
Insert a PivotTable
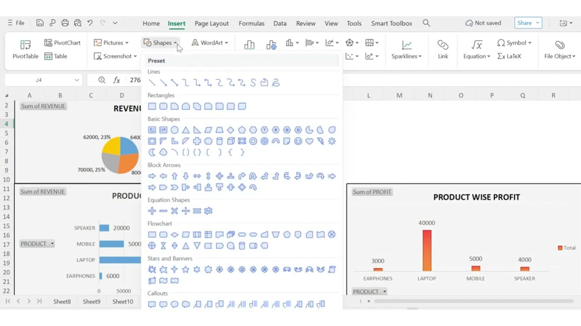point(25,49)
